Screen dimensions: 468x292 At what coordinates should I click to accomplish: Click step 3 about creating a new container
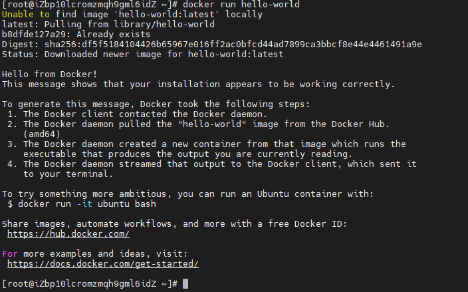coord(213,144)
